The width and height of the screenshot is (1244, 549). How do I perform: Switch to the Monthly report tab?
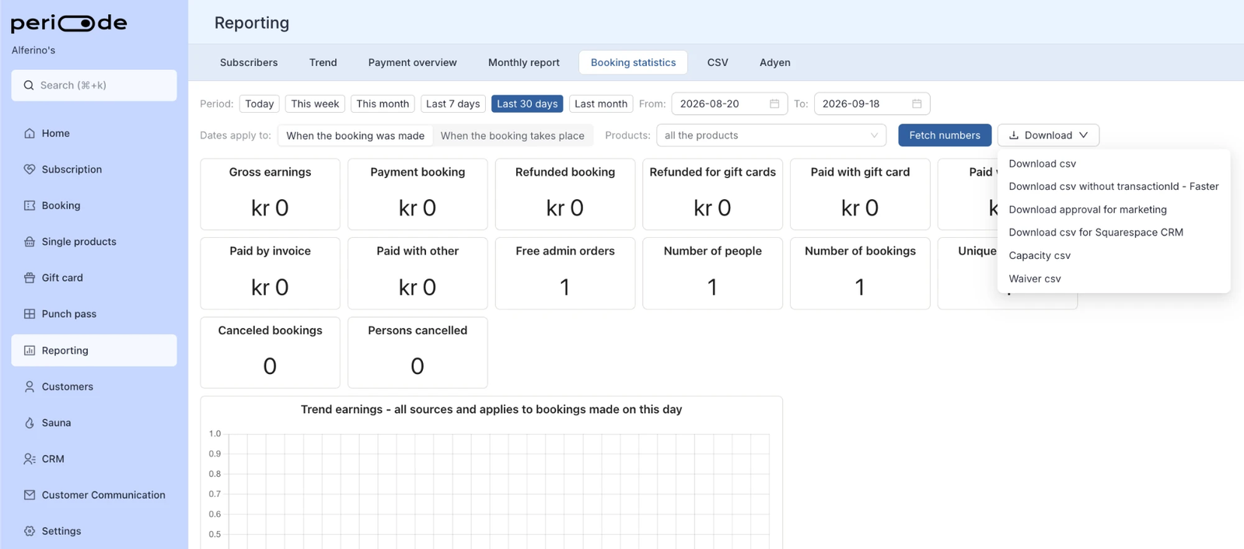point(524,62)
